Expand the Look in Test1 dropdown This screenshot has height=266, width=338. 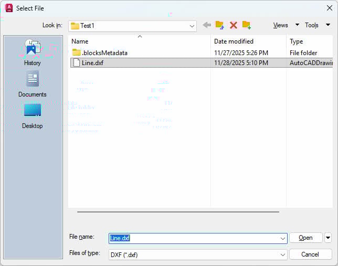(192, 26)
